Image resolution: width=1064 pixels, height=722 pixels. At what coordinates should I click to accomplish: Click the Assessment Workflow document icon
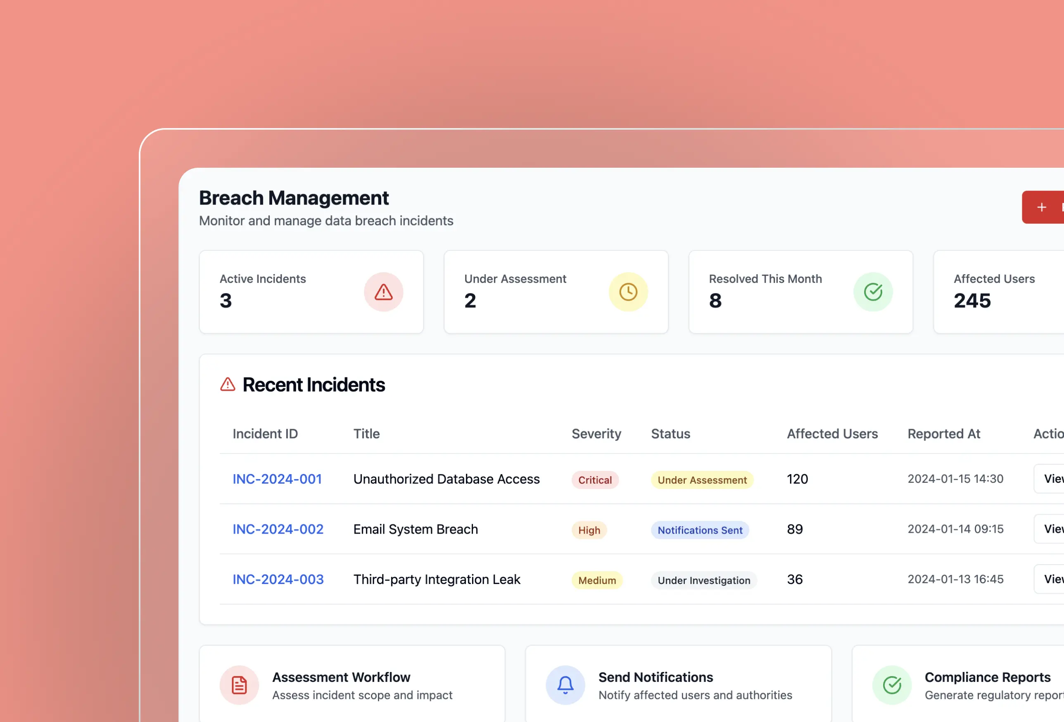[239, 685]
